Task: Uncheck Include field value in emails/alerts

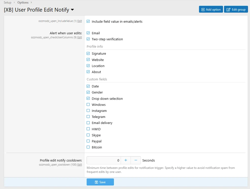Action: (88, 21)
